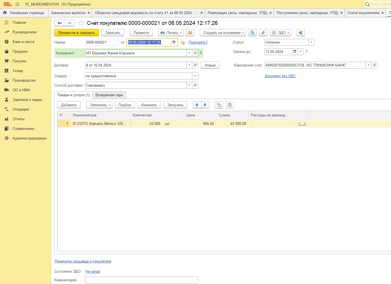Click into the Комментарий input field
391x284 pixels.
point(142,280)
